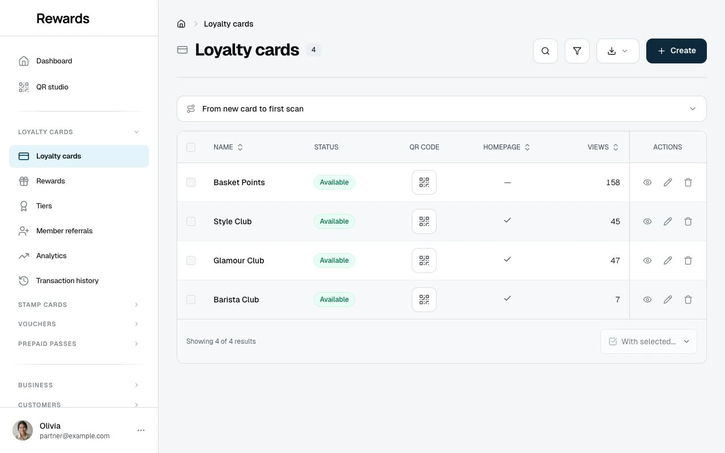
Task: Tick the select-all checkbox in table header
Action: (x=191, y=147)
